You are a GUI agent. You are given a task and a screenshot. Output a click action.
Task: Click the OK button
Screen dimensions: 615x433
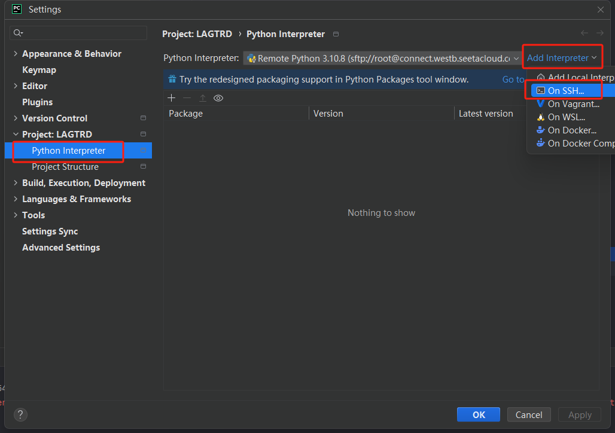pos(479,414)
